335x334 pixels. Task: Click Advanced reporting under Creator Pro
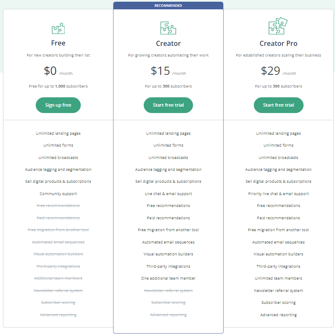tap(278, 315)
